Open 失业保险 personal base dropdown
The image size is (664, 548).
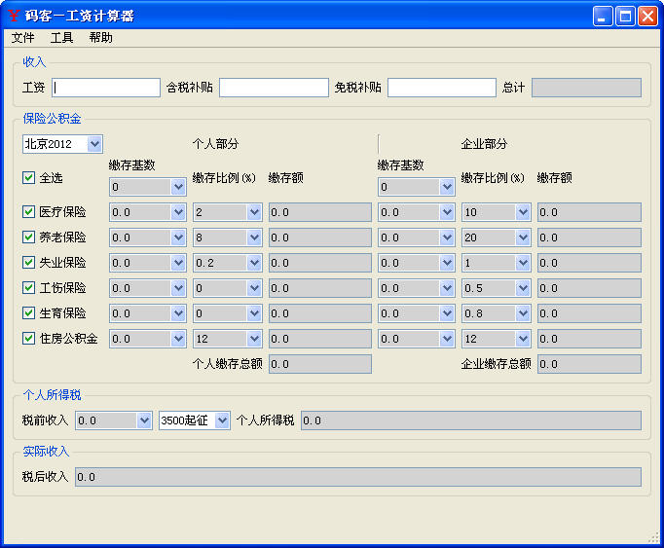click(148, 263)
